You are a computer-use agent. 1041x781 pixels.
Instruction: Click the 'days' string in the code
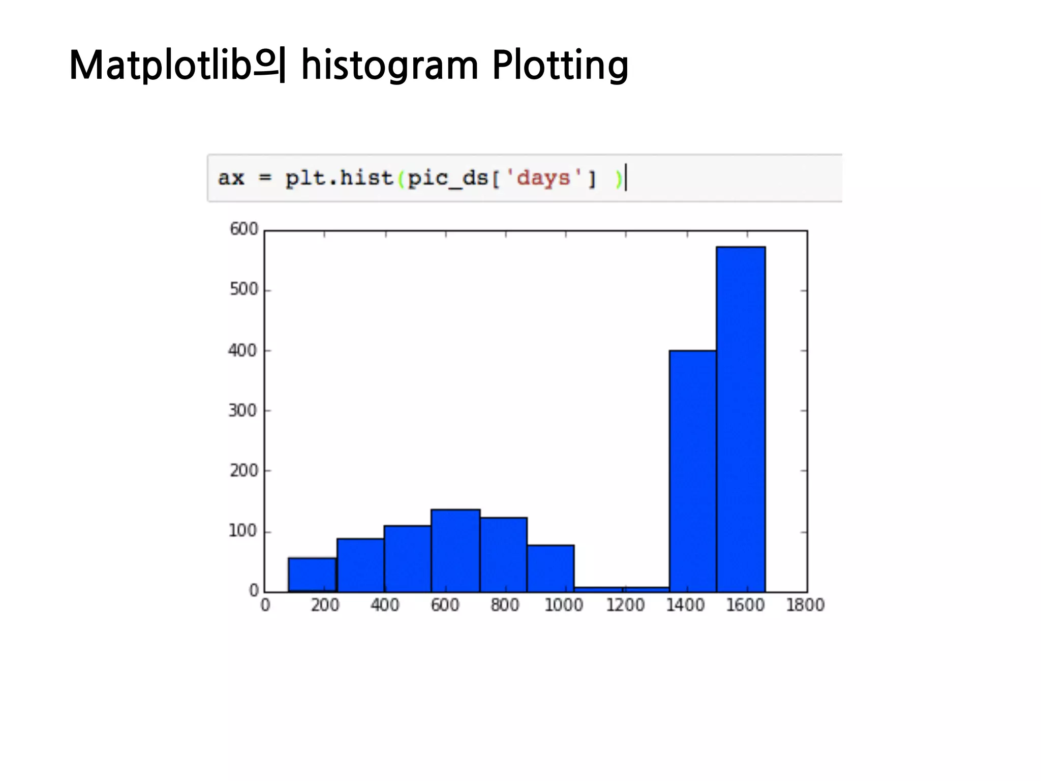tap(543, 178)
